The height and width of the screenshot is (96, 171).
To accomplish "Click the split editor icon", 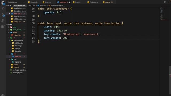I will [x=165, y=2].
